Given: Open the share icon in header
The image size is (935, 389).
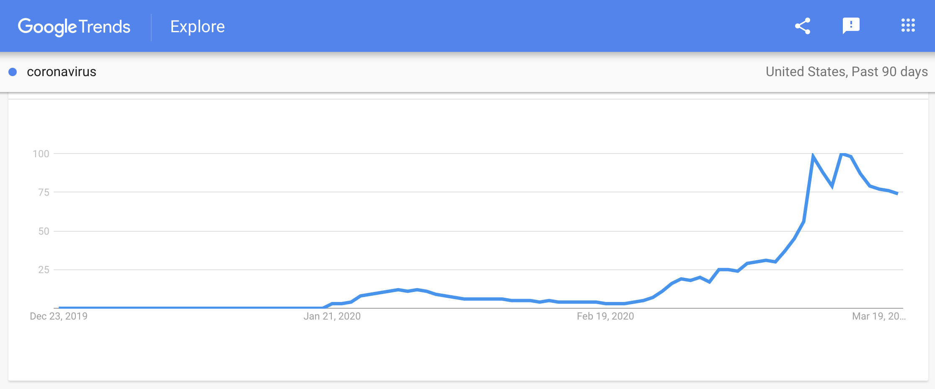Looking at the screenshot, I should click(x=803, y=26).
